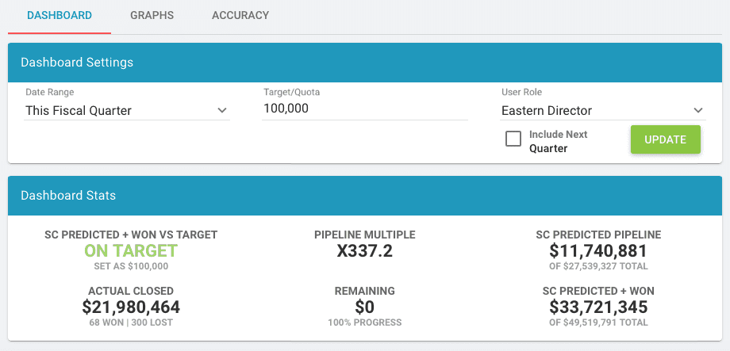Click the SC Predicted + Won $33,721,345

pyautogui.click(x=598, y=307)
